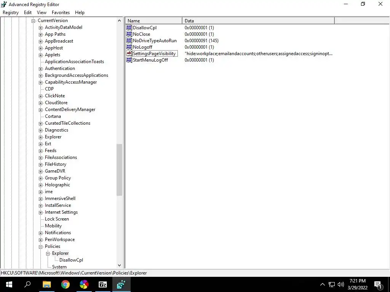Select the CDP key

coord(49,89)
